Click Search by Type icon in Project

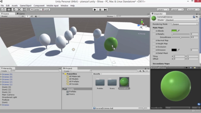[140, 71]
